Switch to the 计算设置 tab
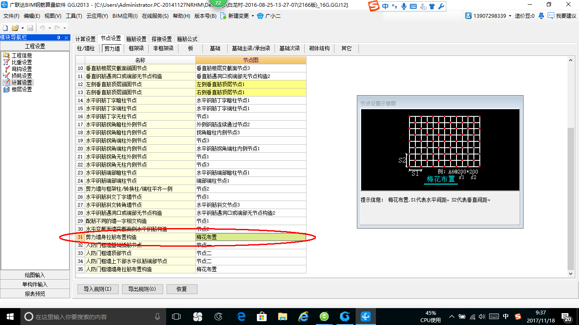Image resolution: width=579 pixels, height=325 pixels. tap(86, 39)
